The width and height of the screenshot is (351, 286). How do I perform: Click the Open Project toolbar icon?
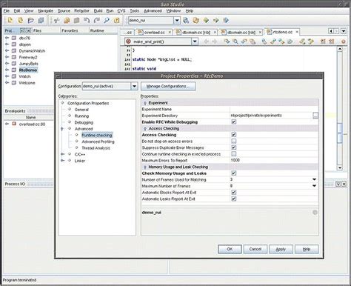tap(31, 20)
